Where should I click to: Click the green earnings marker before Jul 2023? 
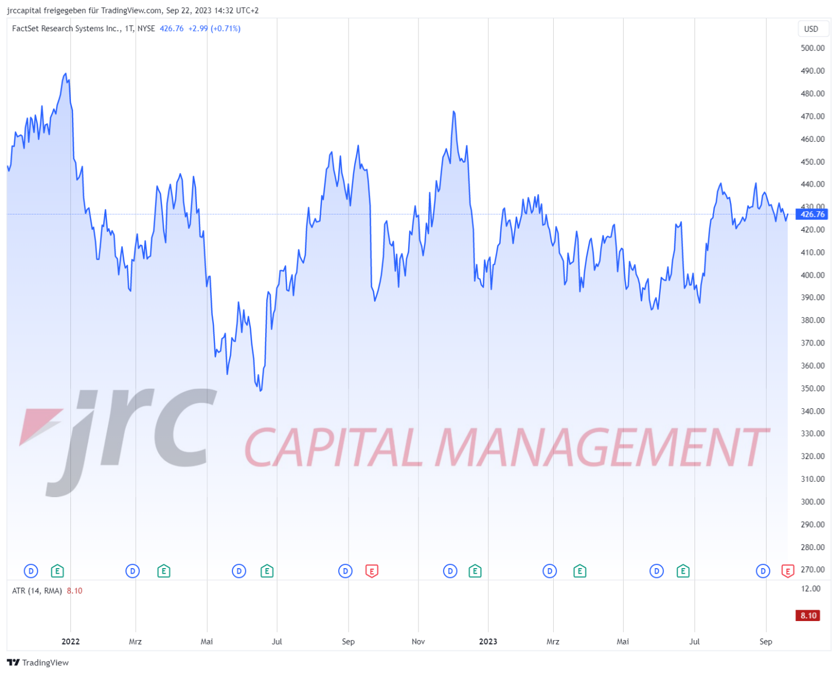tap(683, 571)
